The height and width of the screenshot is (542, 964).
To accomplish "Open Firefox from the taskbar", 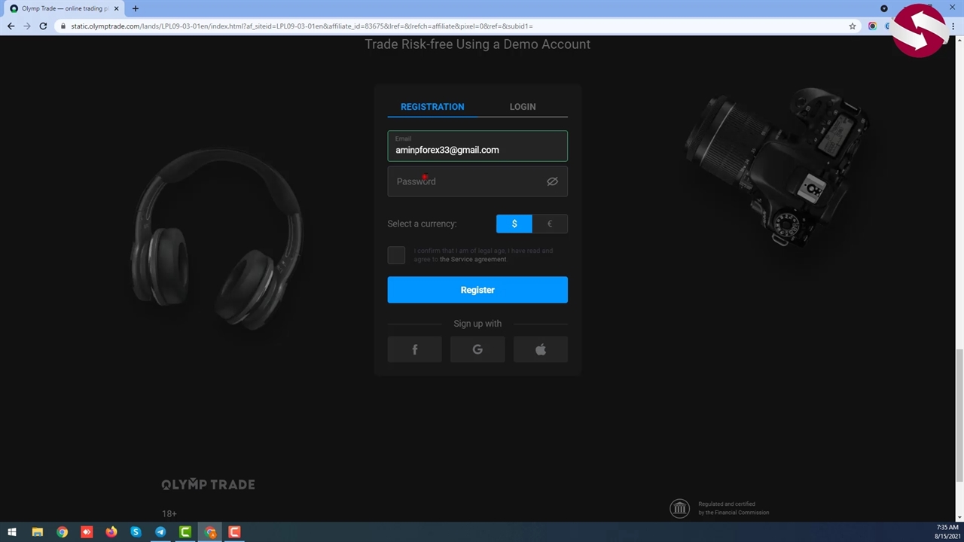I will (111, 532).
